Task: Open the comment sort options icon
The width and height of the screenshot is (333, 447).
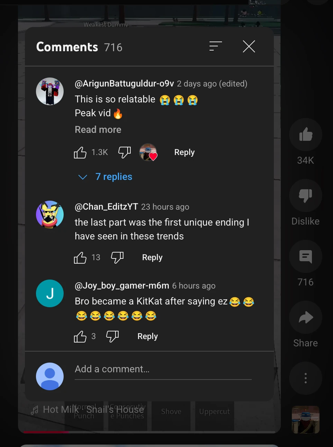Action: [x=215, y=46]
